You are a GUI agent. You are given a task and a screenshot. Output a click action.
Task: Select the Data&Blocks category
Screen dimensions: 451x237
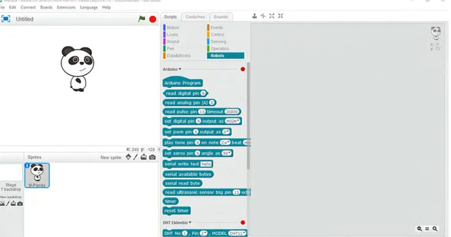tap(178, 56)
